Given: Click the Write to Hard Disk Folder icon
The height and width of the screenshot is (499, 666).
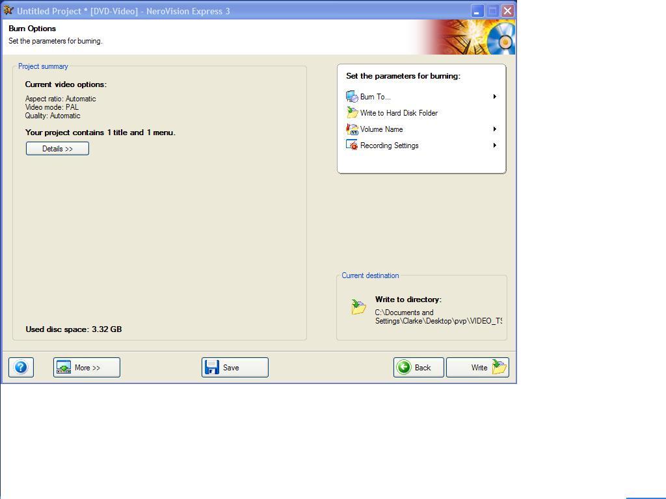Looking at the screenshot, I should tap(352, 112).
